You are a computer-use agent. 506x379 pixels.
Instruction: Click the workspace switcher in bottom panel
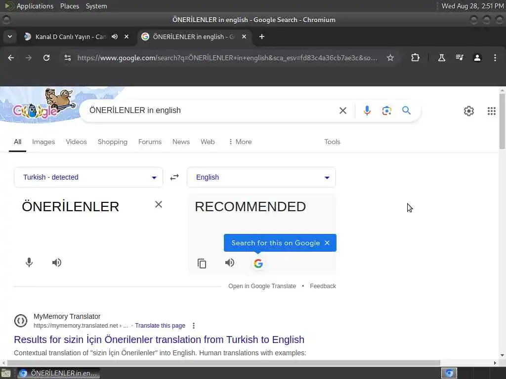[x=449, y=373]
